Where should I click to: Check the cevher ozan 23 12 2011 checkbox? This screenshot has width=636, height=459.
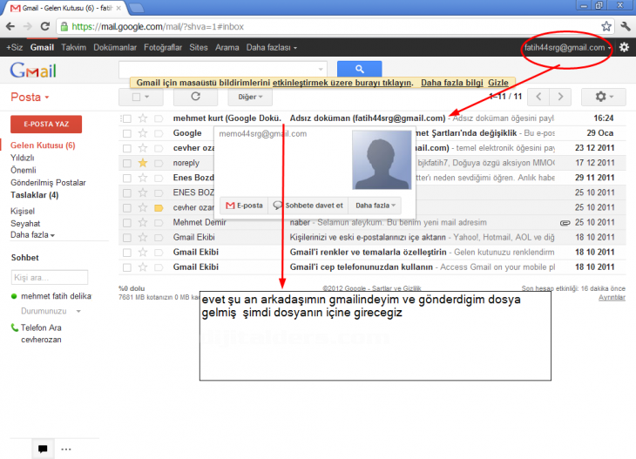tap(127, 148)
